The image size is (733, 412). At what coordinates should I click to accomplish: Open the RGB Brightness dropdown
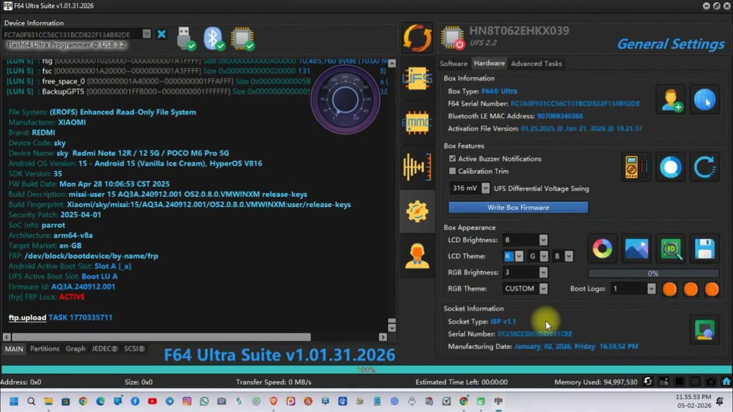[x=543, y=272]
